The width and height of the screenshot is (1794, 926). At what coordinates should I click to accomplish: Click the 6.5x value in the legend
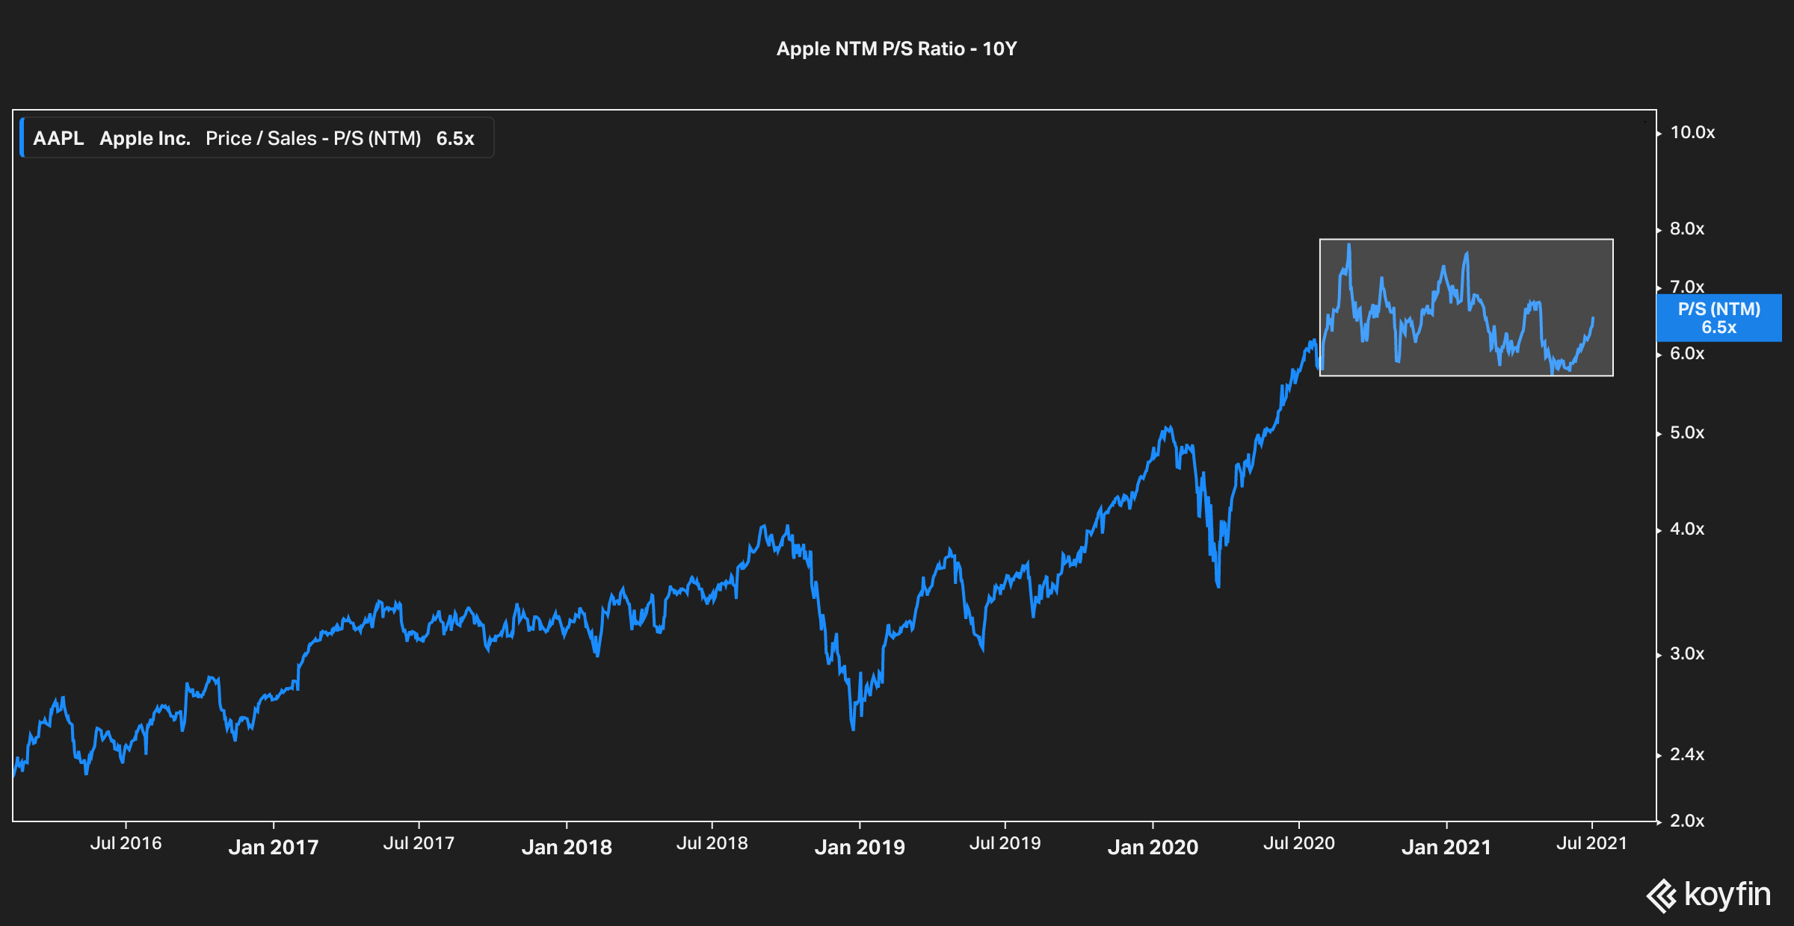point(455,138)
